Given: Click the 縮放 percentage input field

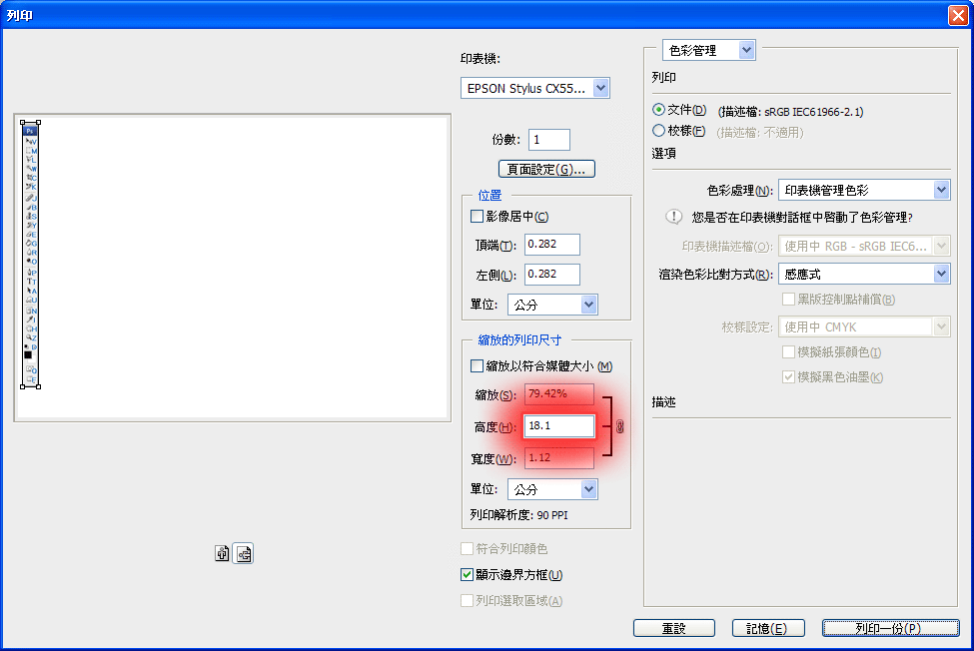Looking at the screenshot, I should click(559, 393).
